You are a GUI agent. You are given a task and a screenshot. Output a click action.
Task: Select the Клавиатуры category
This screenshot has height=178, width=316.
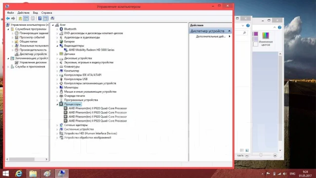click(72, 67)
